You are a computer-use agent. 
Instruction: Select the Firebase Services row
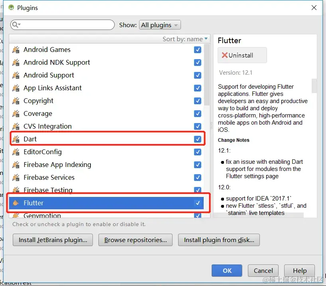tap(106, 177)
